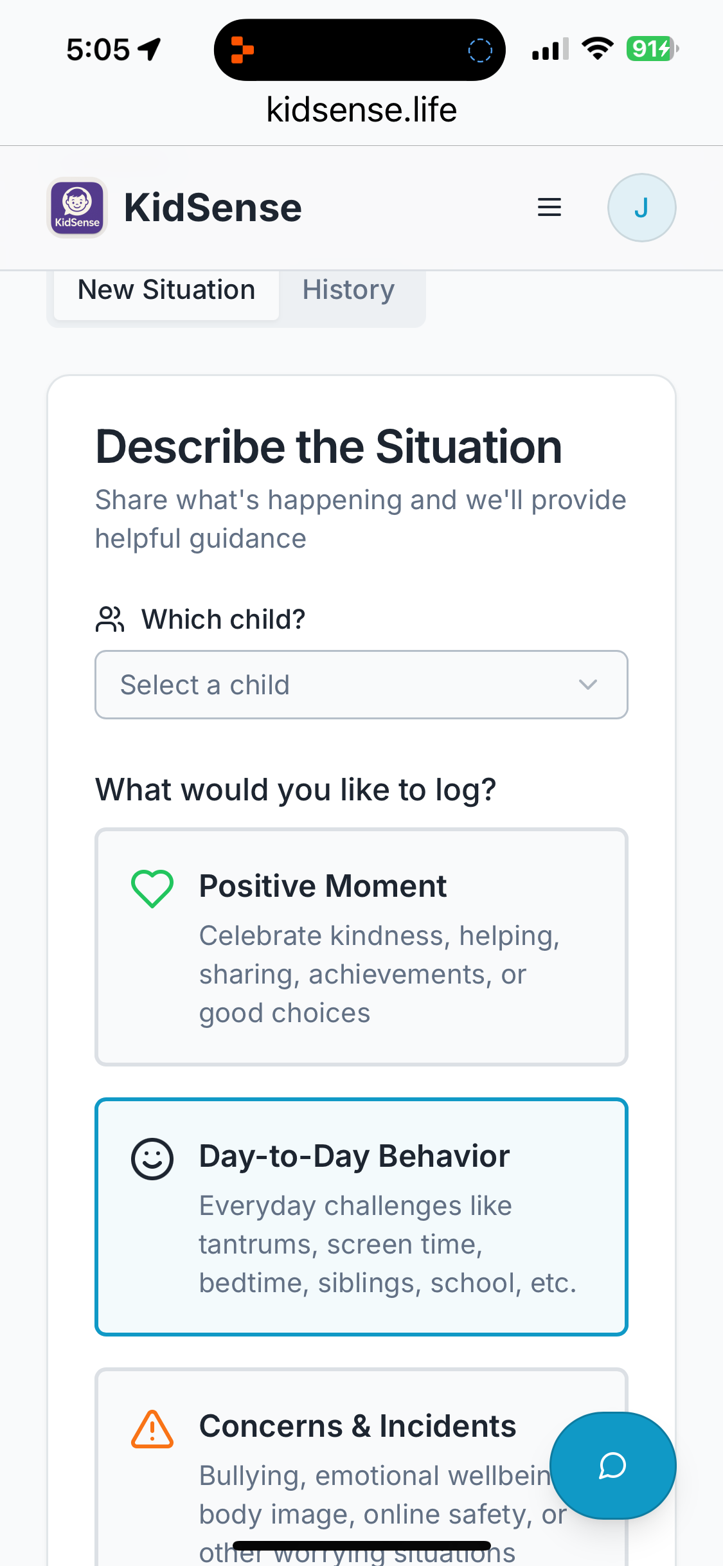Tap the orange warning triangle icon
723x1566 pixels.
pyautogui.click(x=152, y=1429)
